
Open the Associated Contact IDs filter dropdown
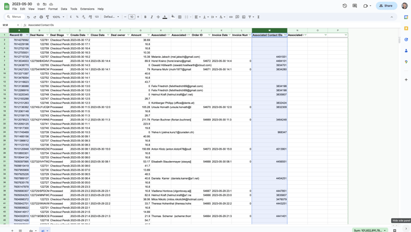(285, 35)
